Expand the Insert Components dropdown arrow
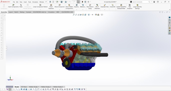This screenshot has height=91, width=171. pos(13,9)
